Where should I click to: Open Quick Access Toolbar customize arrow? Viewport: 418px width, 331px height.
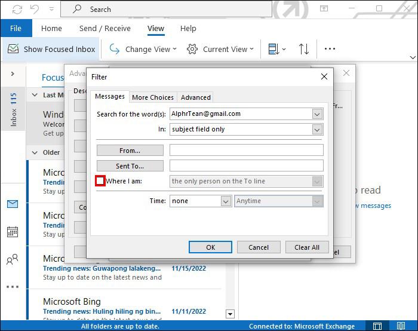(x=52, y=10)
